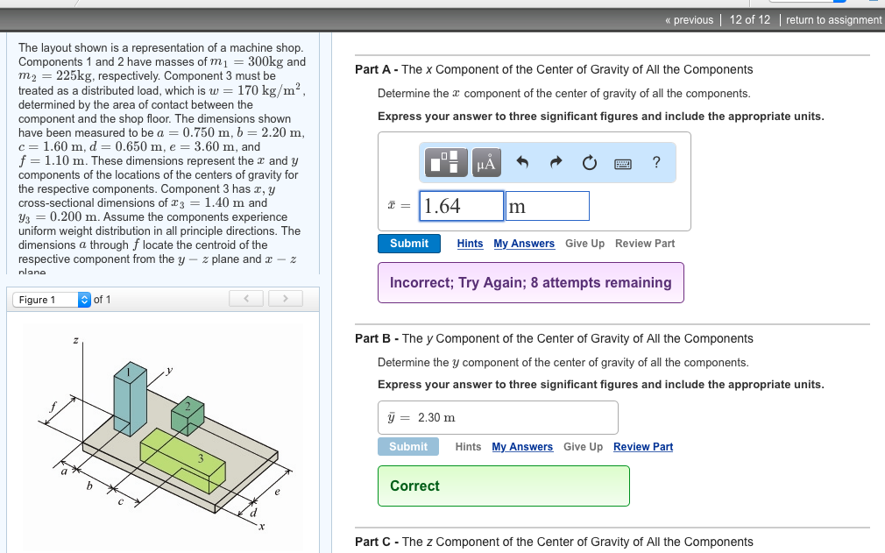Show the previous figure using the left arrow
885x553 pixels.
point(246,299)
